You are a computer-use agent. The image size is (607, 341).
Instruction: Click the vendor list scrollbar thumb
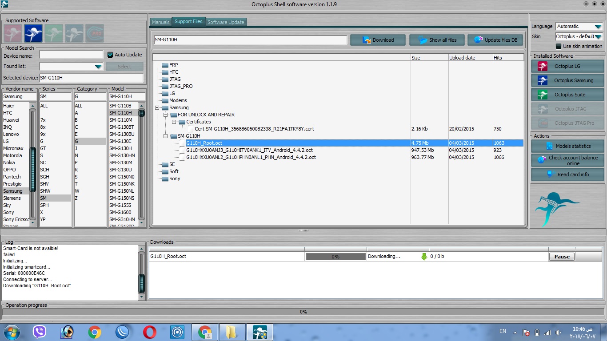coord(32,170)
